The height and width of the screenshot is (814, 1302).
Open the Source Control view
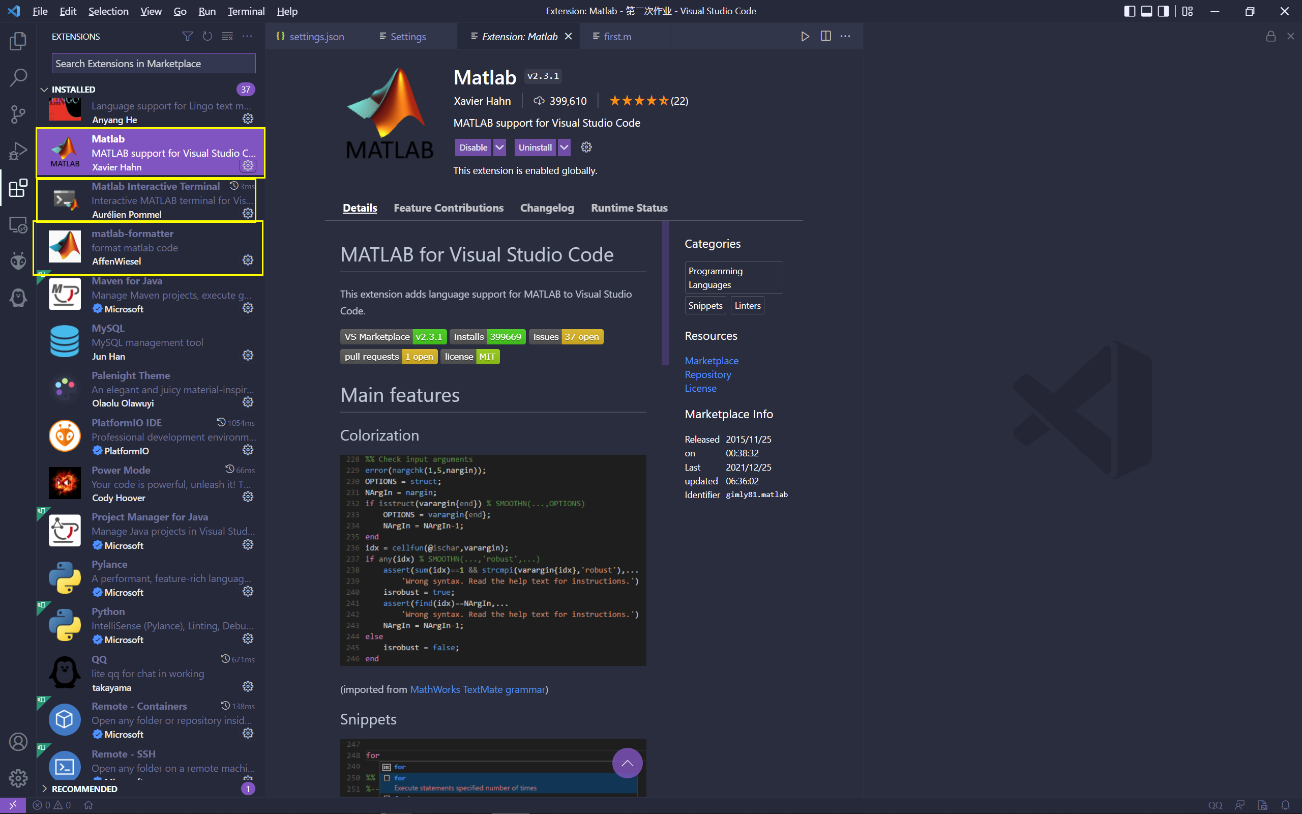click(x=18, y=113)
